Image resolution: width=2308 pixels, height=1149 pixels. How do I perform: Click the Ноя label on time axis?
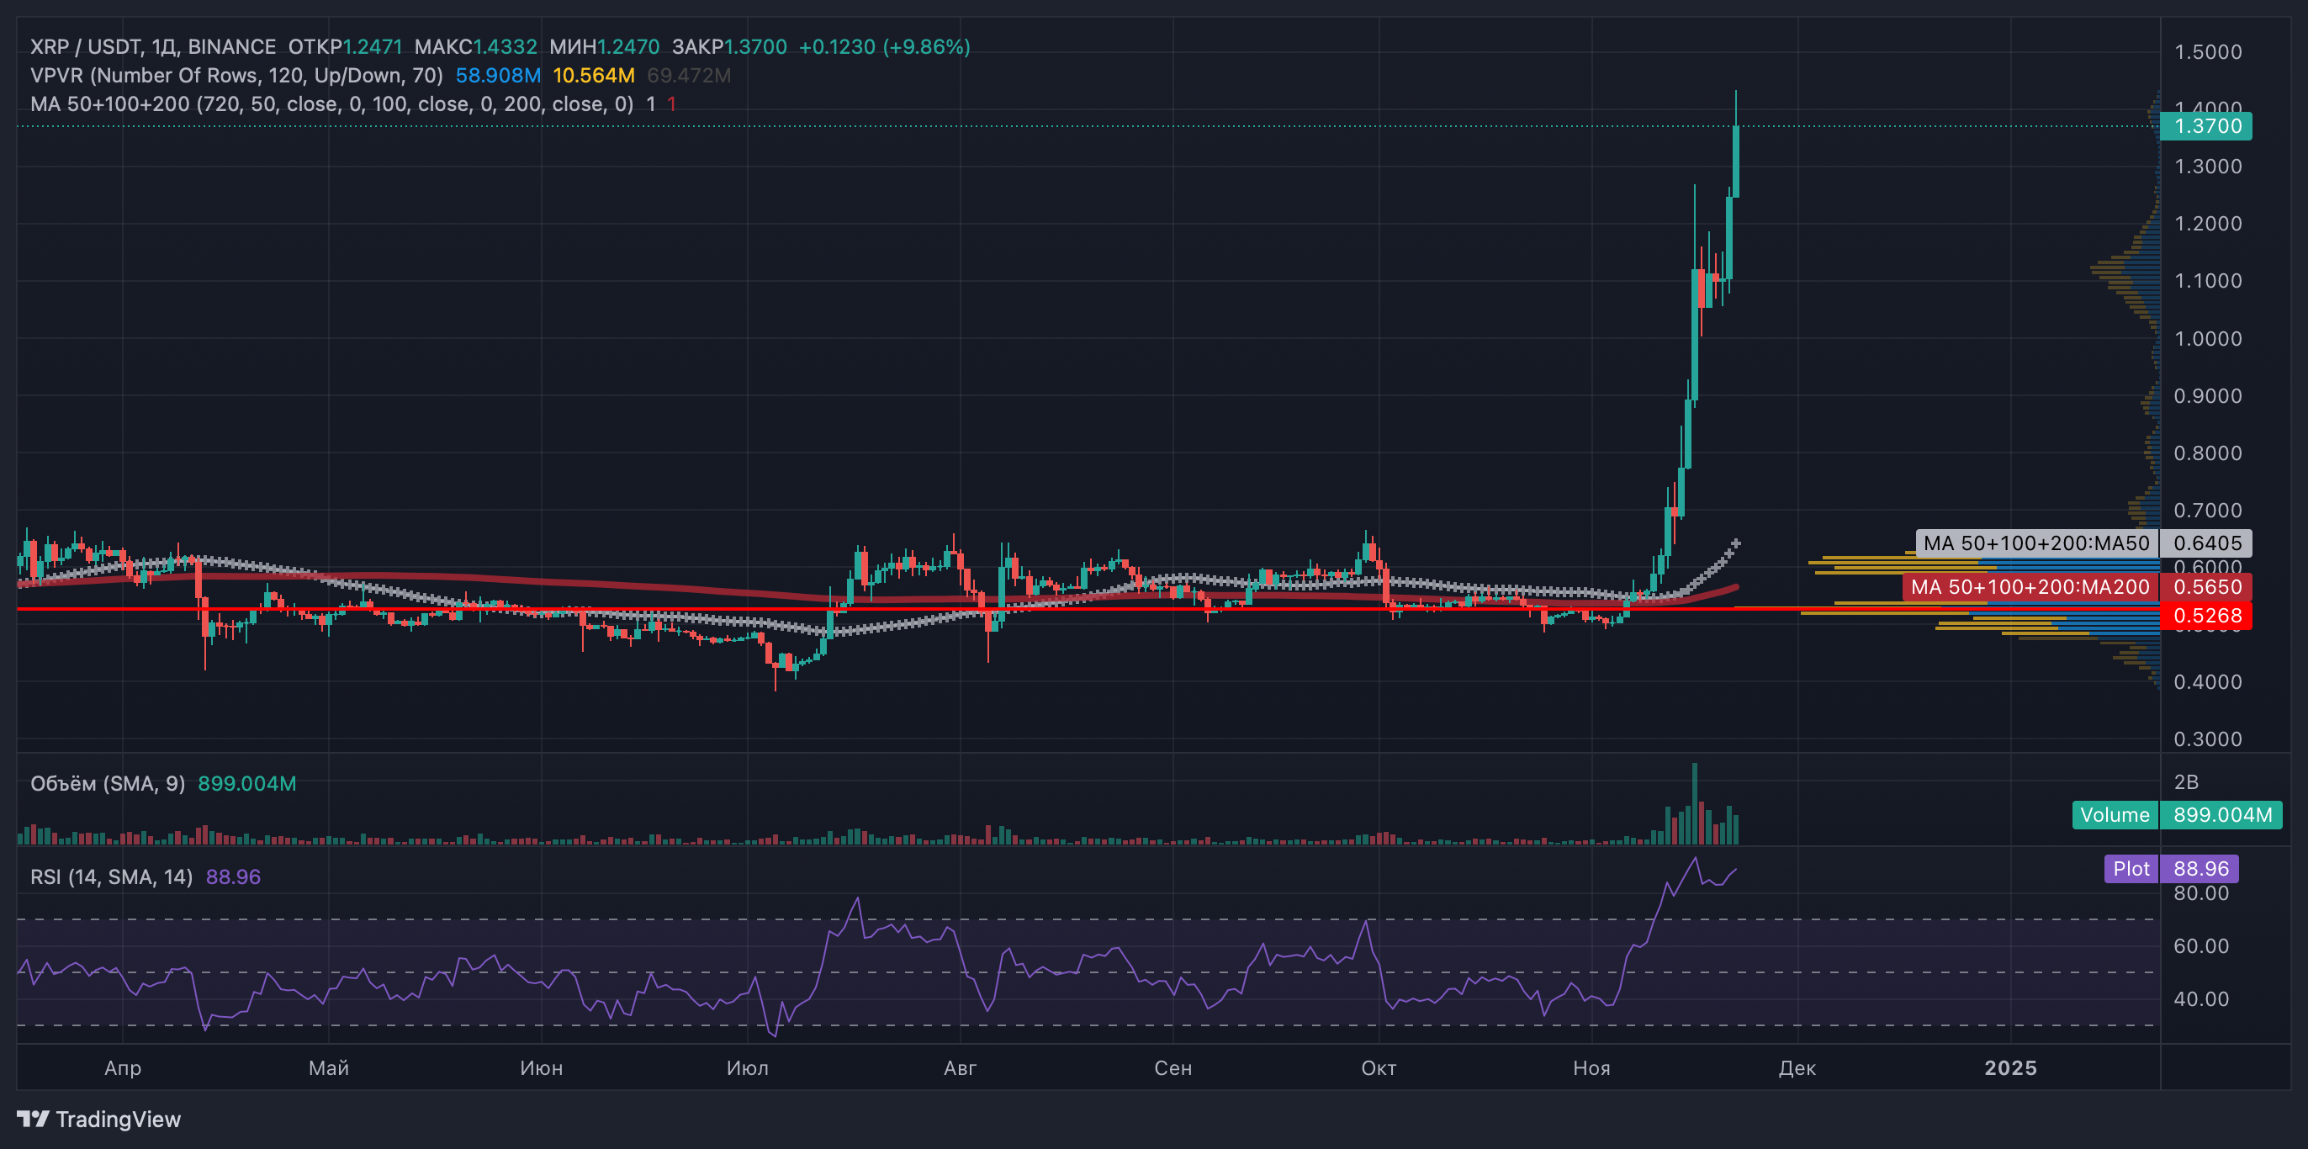pos(1592,1068)
